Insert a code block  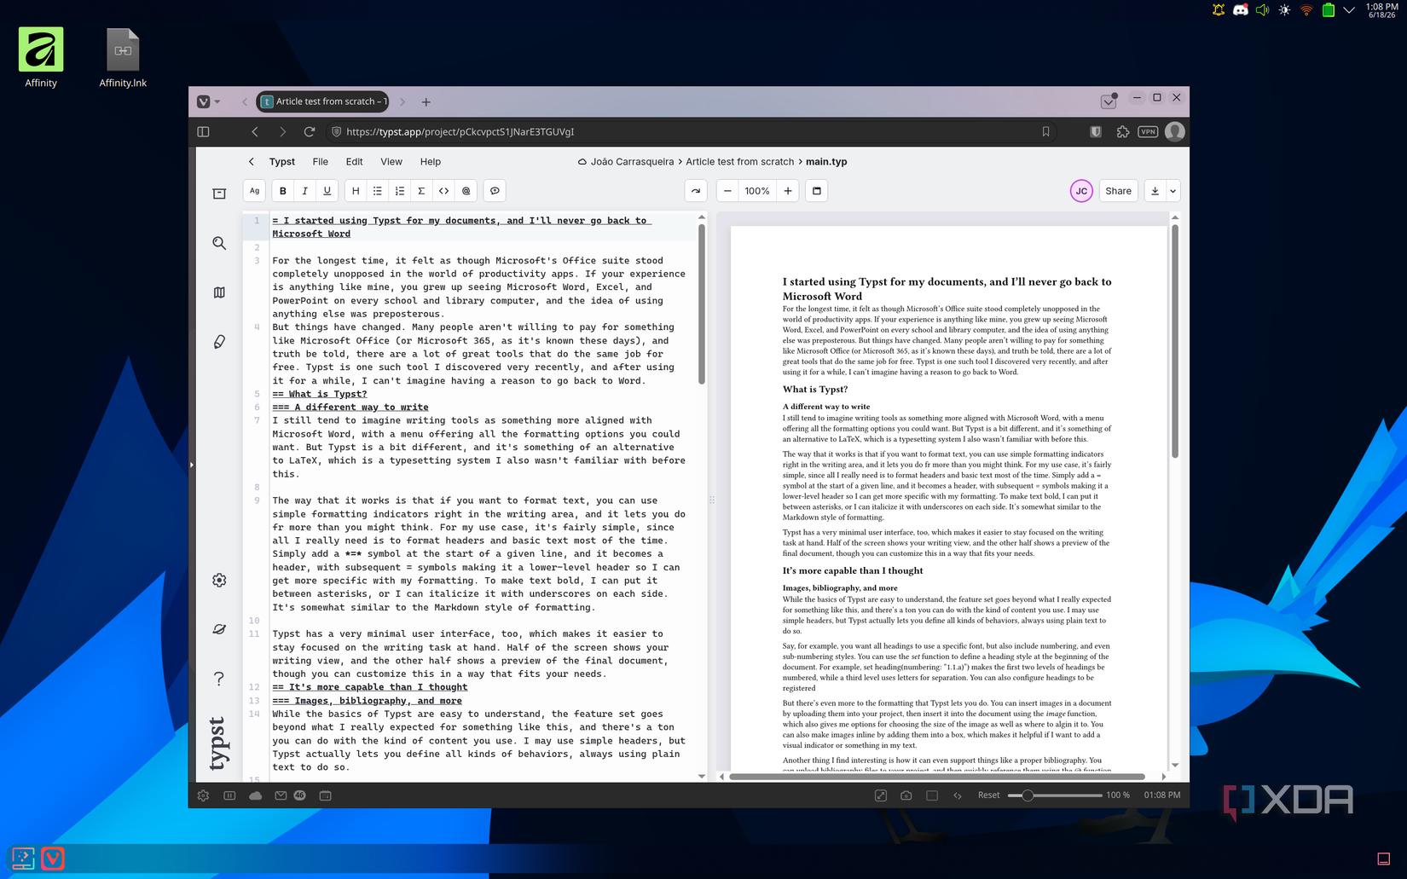(443, 191)
